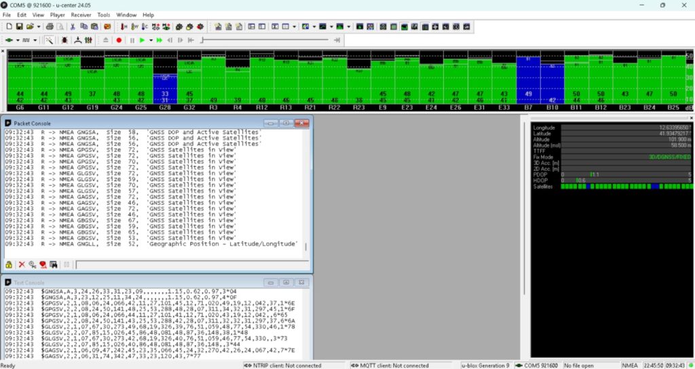The height and width of the screenshot is (369, 695).
Task: Click the Eject player icon
Action: point(105,40)
